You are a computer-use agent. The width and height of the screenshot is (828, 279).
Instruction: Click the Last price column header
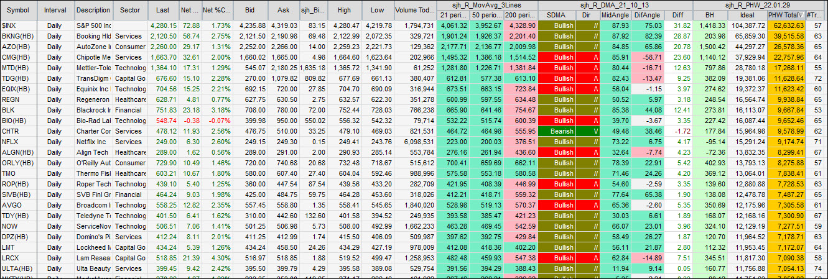[x=163, y=10]
